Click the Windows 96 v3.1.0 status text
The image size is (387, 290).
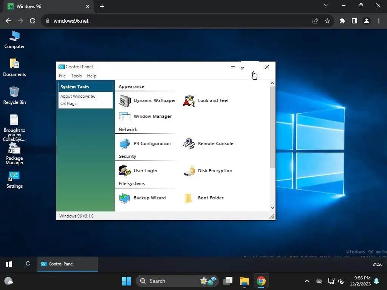pos(76,216)
